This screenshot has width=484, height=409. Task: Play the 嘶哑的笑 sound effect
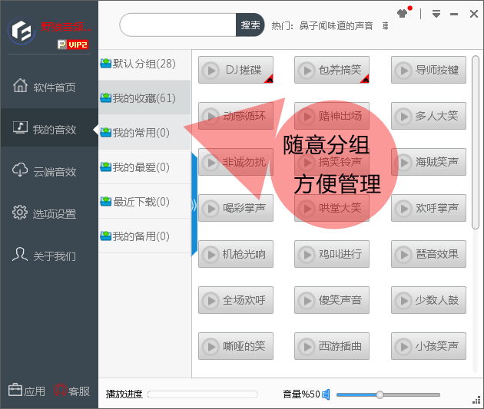[236, 346]
